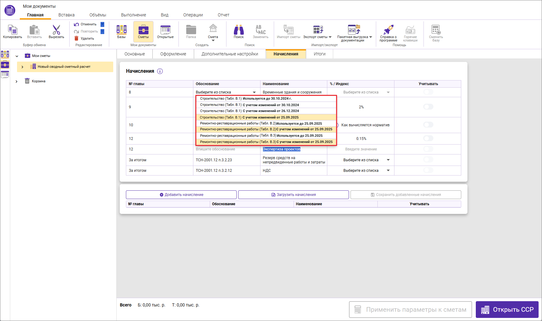Toggle the Учитывать switch for chapter 10
The image size is (542, 321).
click(428, 125)
